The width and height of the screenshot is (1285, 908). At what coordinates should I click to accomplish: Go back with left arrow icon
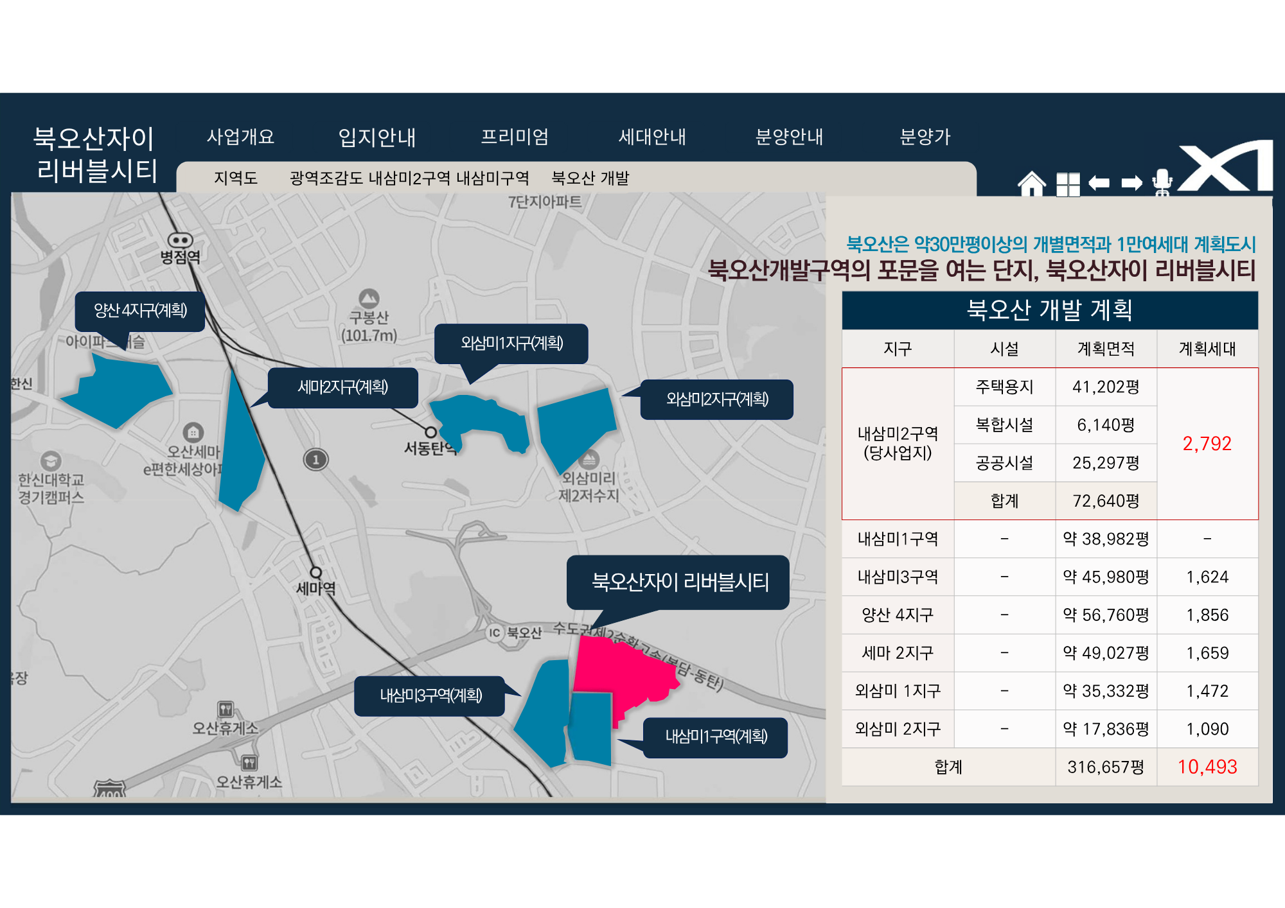1099,184
